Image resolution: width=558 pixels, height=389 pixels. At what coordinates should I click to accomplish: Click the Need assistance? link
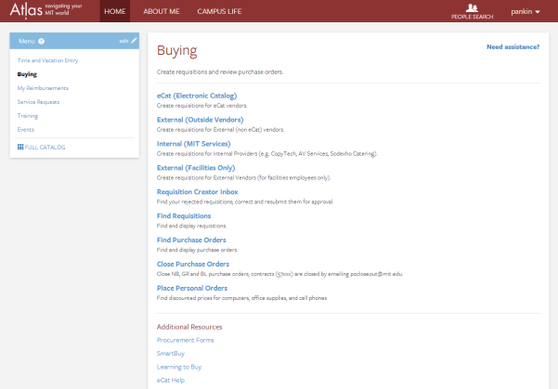(x=513, y=46)
